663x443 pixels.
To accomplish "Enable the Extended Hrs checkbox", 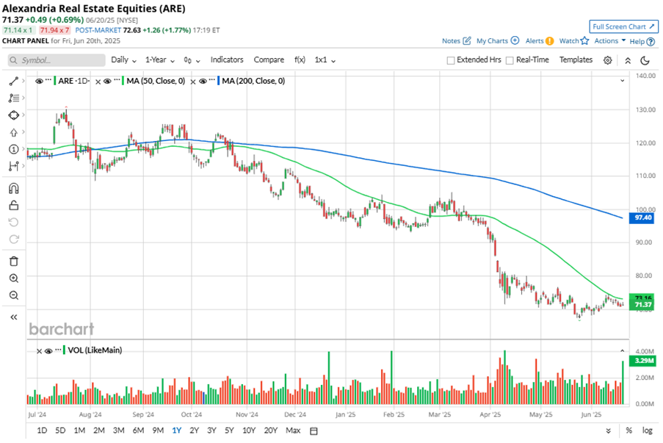I will 451,60.
